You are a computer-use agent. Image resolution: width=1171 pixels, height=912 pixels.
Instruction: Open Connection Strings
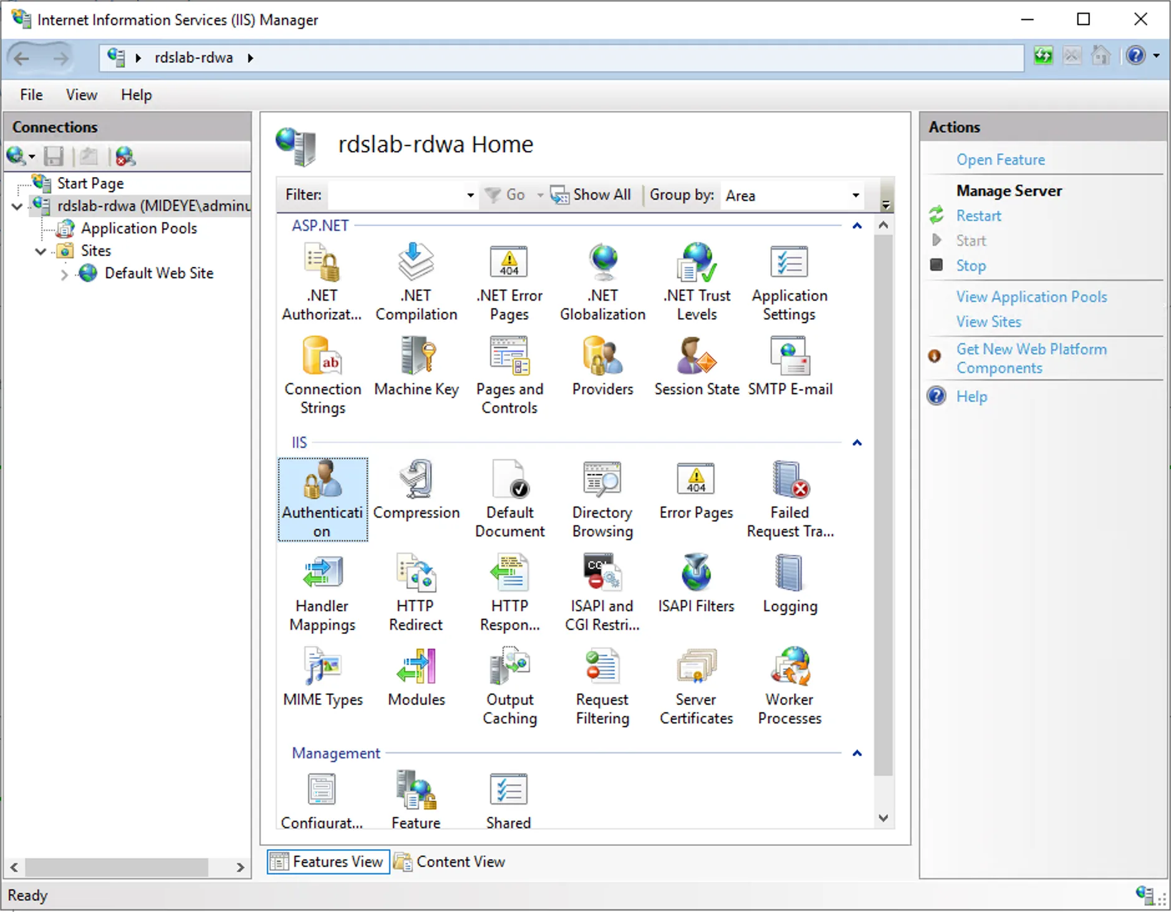[x=322, y=374]
